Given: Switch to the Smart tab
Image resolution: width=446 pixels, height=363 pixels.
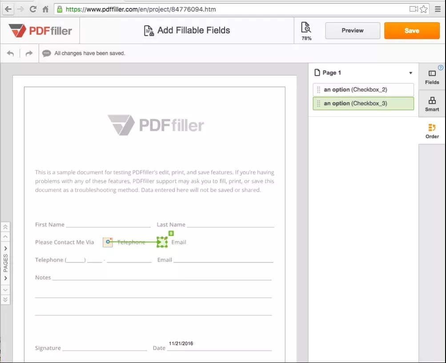Looking at the screenshot, I should (x=432, y=104).
